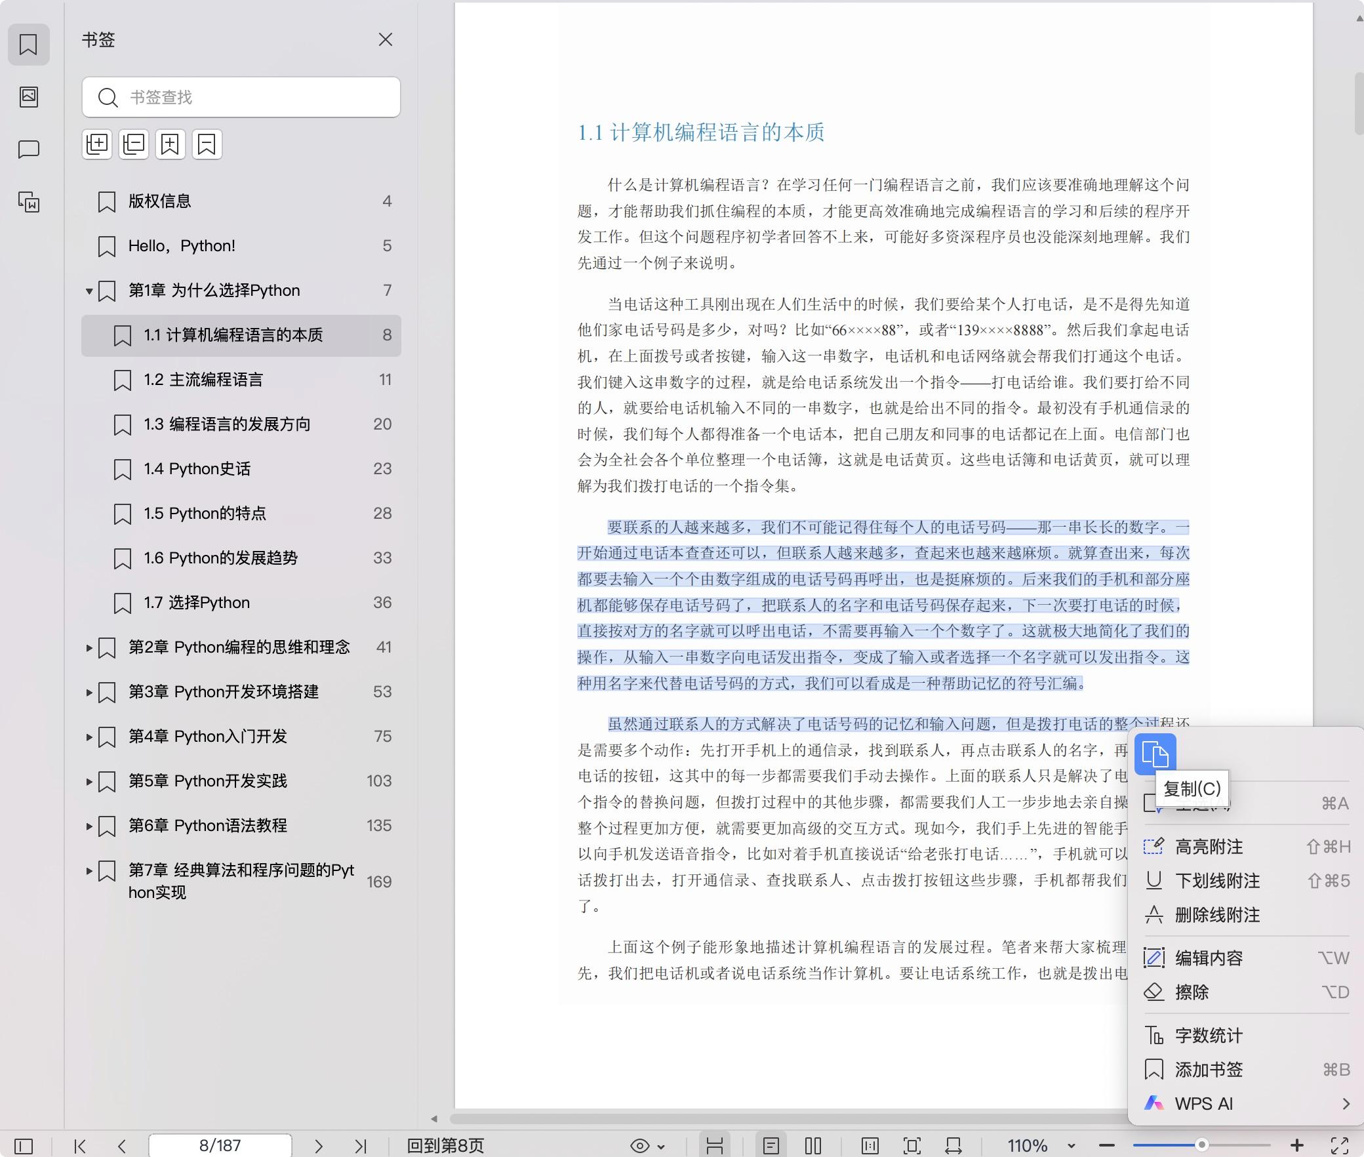Collapse the 第1章 为什么选择Python bookmark

tap(89, 291)
